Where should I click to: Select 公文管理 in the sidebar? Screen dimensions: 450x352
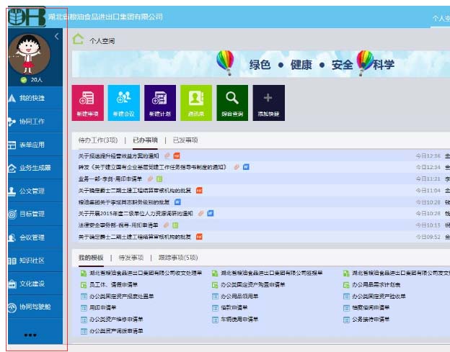click(35, 191)
